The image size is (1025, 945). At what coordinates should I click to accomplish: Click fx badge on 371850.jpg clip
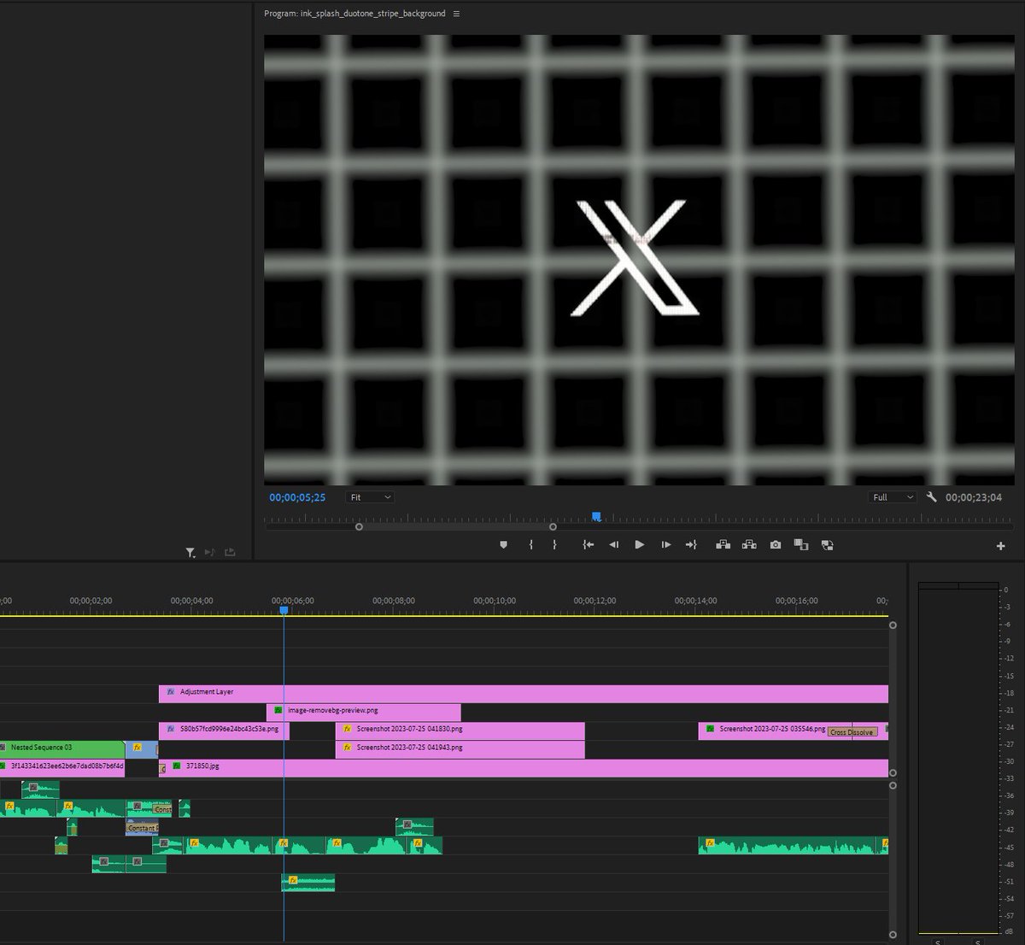point(176,766)
